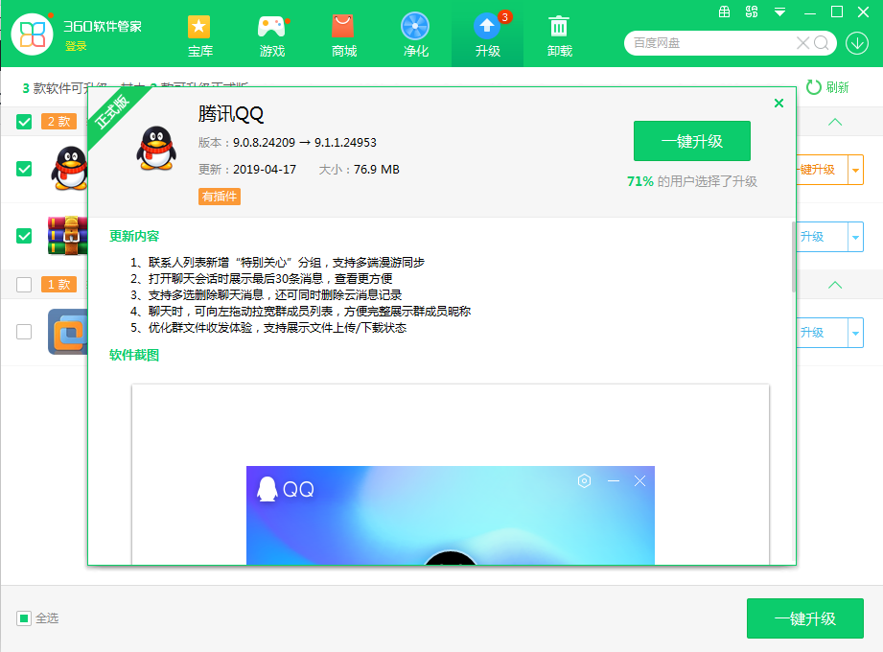Uncheck the WinRAR row checkbox
The image size is (883, 652).
24,236
